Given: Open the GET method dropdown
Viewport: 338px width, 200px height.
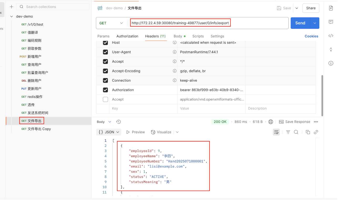Looking at the screenshot, I should coord(111,23).
